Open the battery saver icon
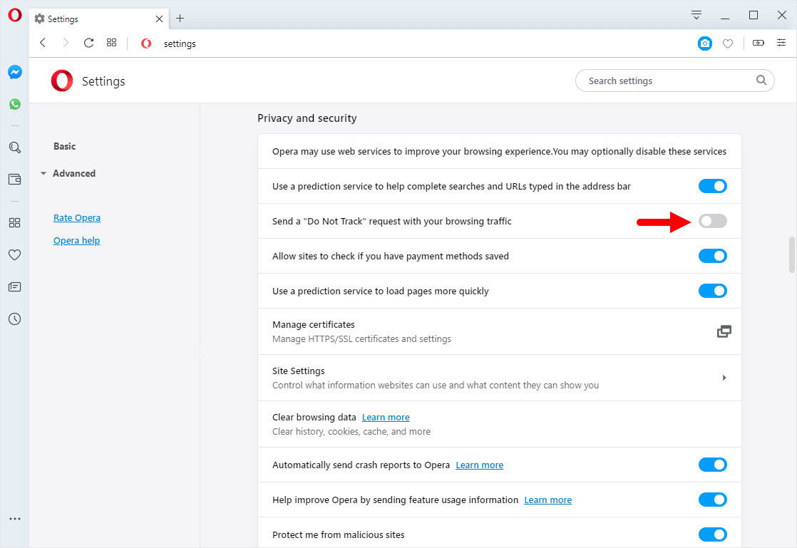797x548 pixels. tap(759, 43)
